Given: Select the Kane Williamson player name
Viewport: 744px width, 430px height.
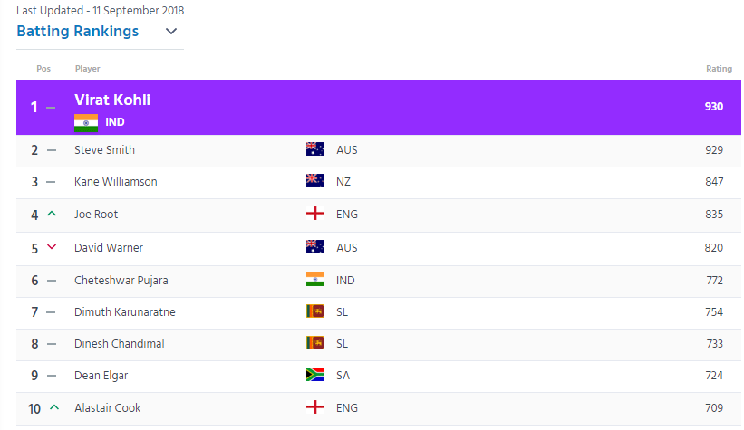Looking at the screenshot, I should 116,182.
